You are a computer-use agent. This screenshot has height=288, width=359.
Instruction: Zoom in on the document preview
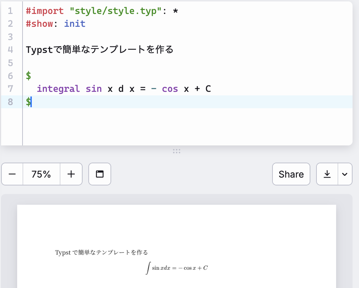(x=71, y=174)
